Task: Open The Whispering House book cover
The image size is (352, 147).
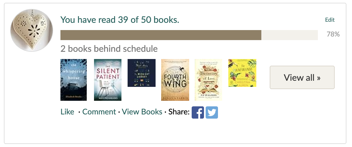Action: pyautogui.click(x=74, y=80)
